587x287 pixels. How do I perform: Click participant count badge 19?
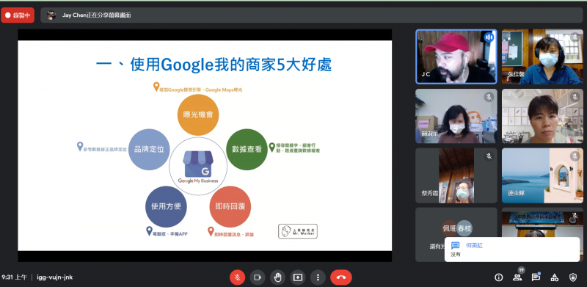(522, 270)
